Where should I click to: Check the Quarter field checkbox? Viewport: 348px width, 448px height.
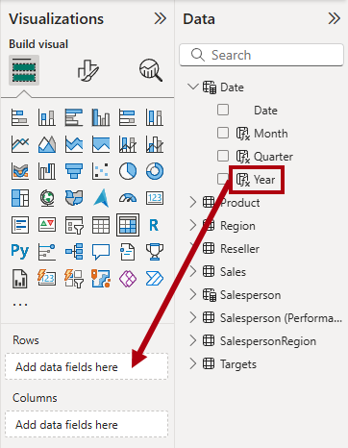pos(223,156)
